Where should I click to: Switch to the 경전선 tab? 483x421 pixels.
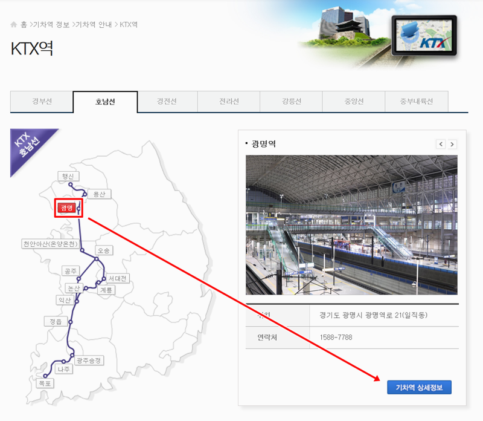(x=167, y=102)
